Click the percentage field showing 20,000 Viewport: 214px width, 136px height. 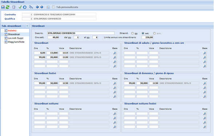pyautogui.click(x=52, y=57)
